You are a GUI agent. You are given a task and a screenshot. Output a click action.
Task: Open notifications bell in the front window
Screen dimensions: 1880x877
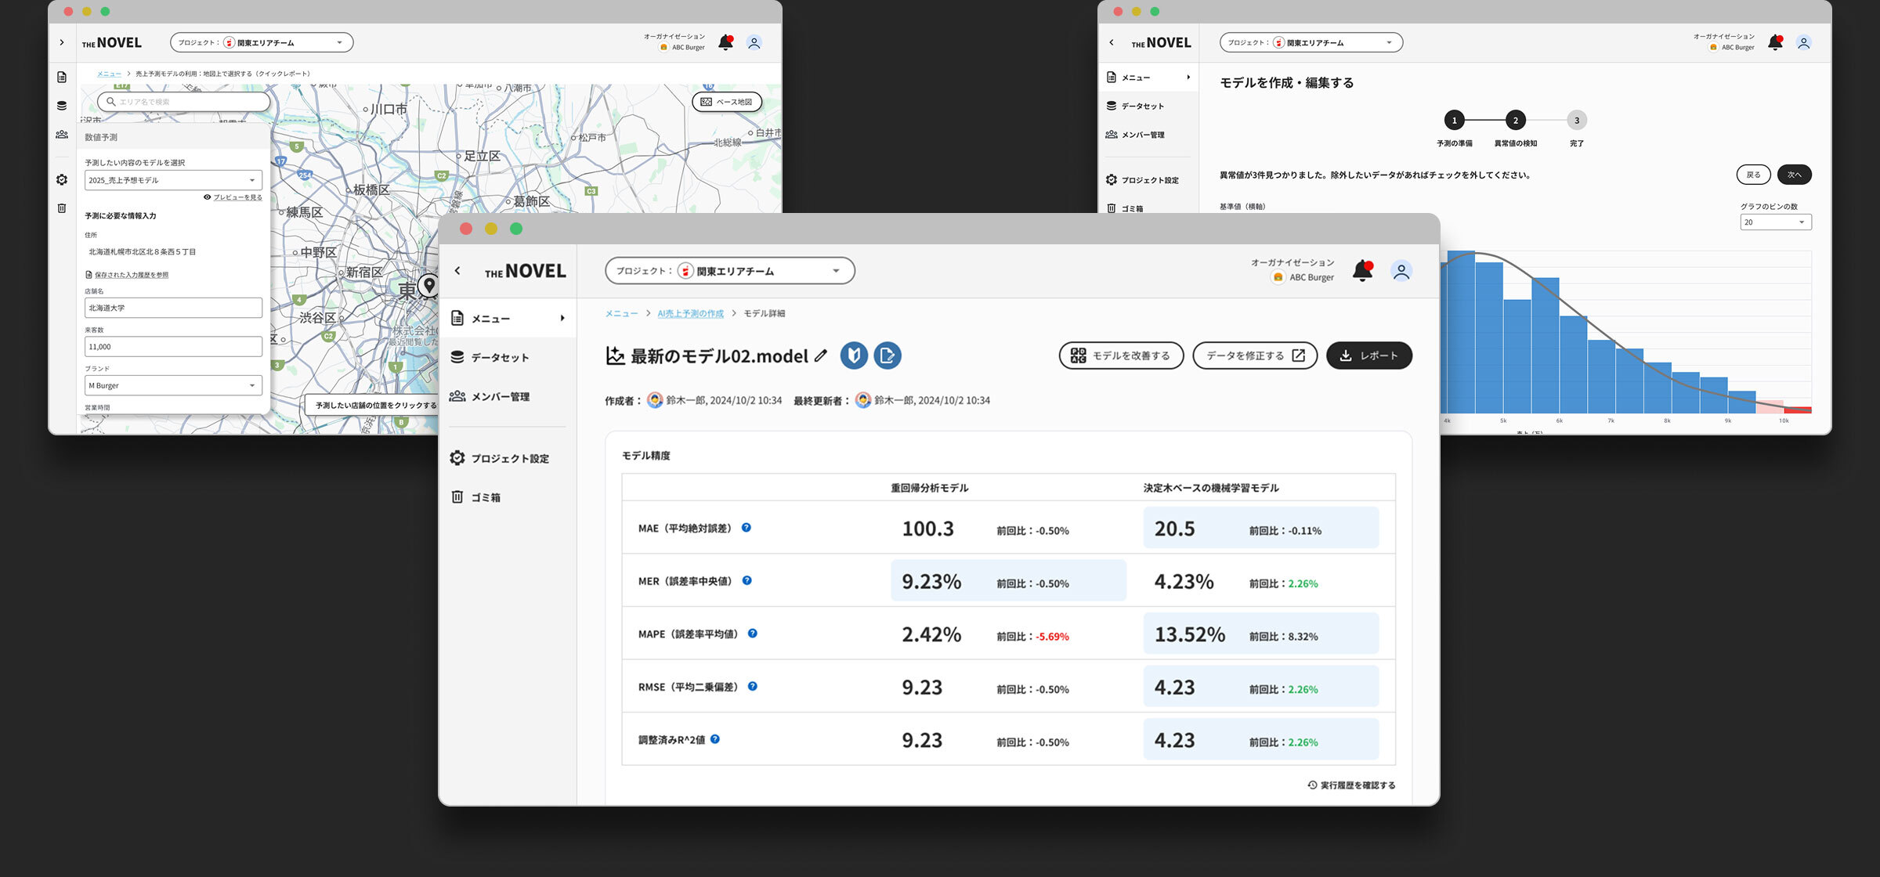click(1362, 271)
